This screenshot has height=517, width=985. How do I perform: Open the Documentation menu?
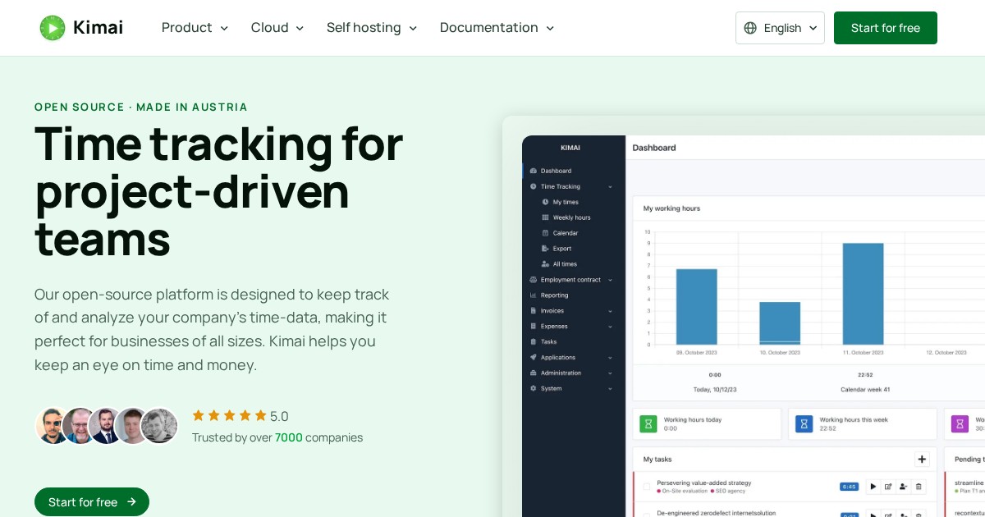coord(497,28)
